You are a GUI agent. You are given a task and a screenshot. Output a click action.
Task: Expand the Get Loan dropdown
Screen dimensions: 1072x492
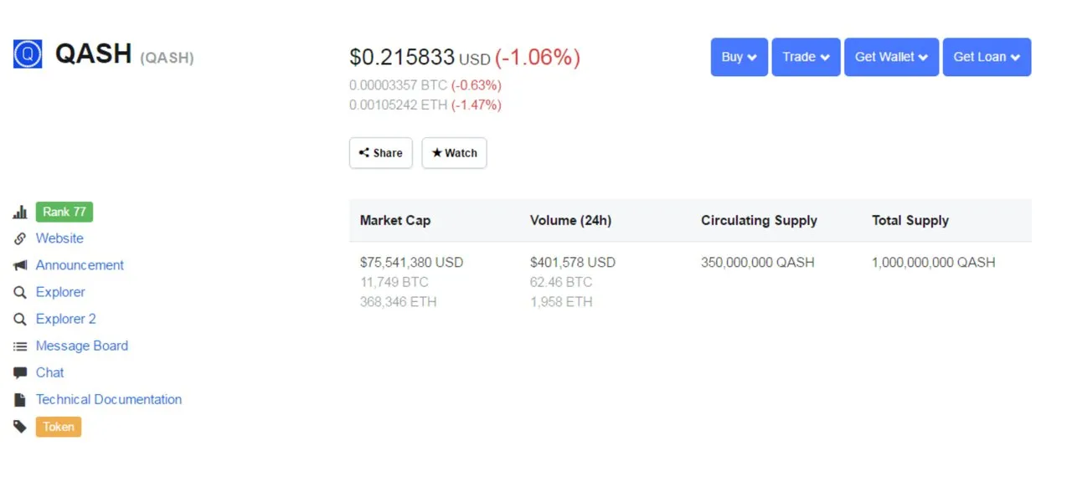[x=987, y=57]
